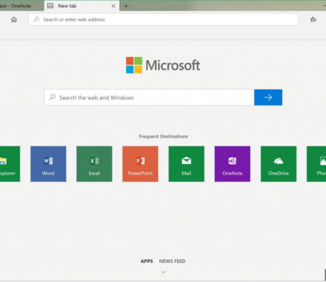Click the Home icon in toolbar
Viewport: 326px width, 282px height.
[14, 20]
